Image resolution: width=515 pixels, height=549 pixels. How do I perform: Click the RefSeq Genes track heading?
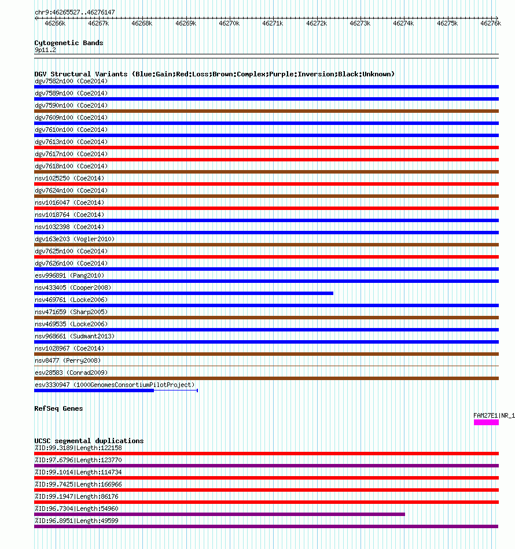coord(58,408)
